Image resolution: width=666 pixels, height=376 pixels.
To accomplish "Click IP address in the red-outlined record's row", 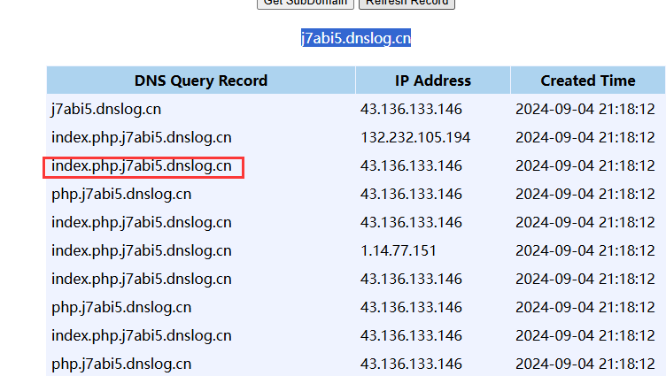I will pyautogui.click(x=411, y=165).
